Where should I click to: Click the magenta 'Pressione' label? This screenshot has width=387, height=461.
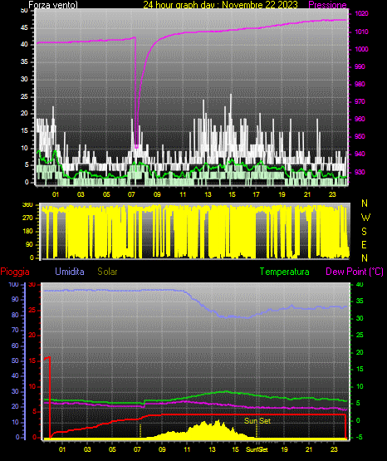coord(327,5)
